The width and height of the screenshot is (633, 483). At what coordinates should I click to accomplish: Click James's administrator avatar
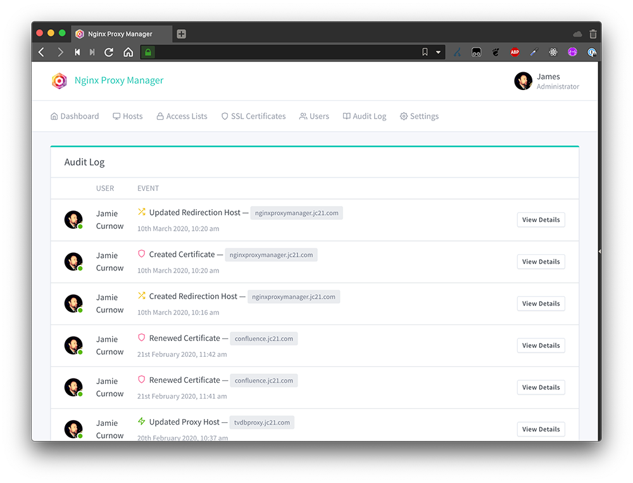(523, 81)
